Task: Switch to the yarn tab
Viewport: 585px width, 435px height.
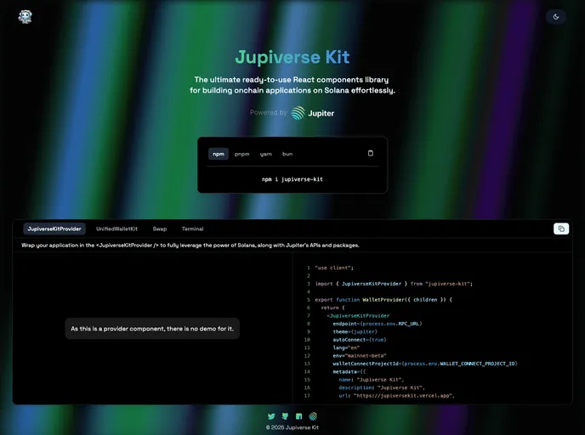Action: pos(265,154)
